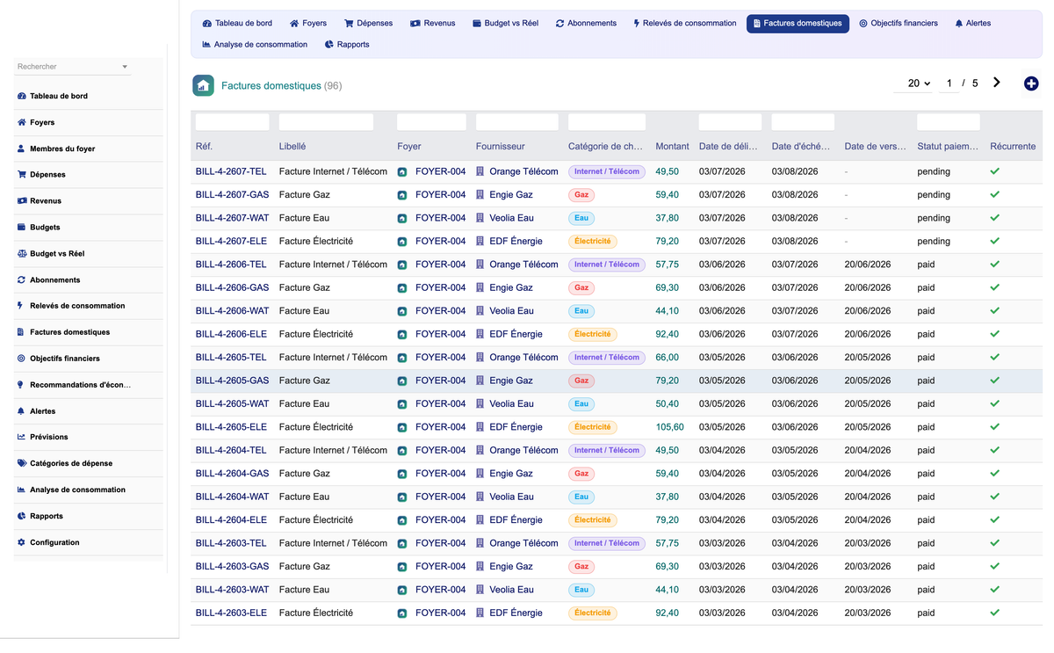The height and width of the screenshot is (653, 1054).
Task: Toggle Récurrente checkmark for BILL-4-2607-WAT
Action: coord(994,218)
